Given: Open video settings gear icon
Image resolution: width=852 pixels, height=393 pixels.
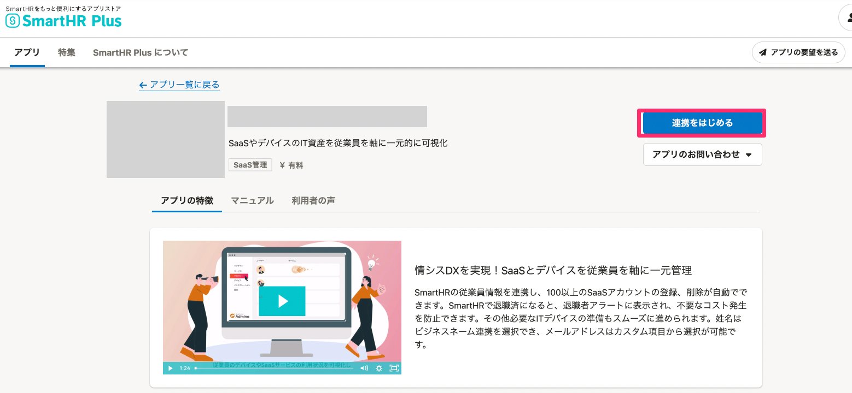Looking at the screenshot, I should click(379, 368).
